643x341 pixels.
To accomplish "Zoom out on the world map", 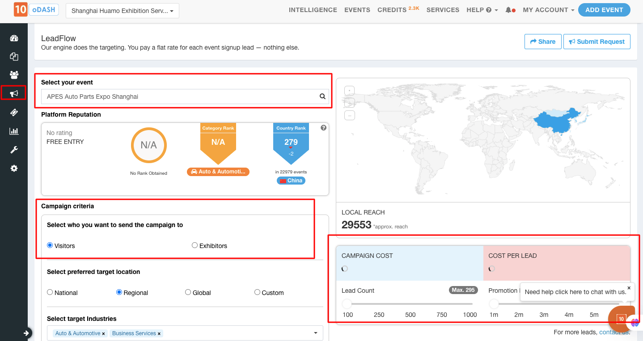I will (x=350, y=115).
